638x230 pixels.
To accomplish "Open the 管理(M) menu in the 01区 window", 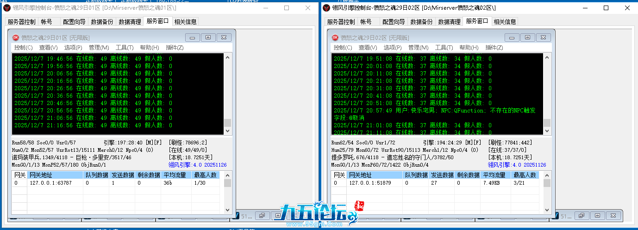I will click(x=99, y=48).
